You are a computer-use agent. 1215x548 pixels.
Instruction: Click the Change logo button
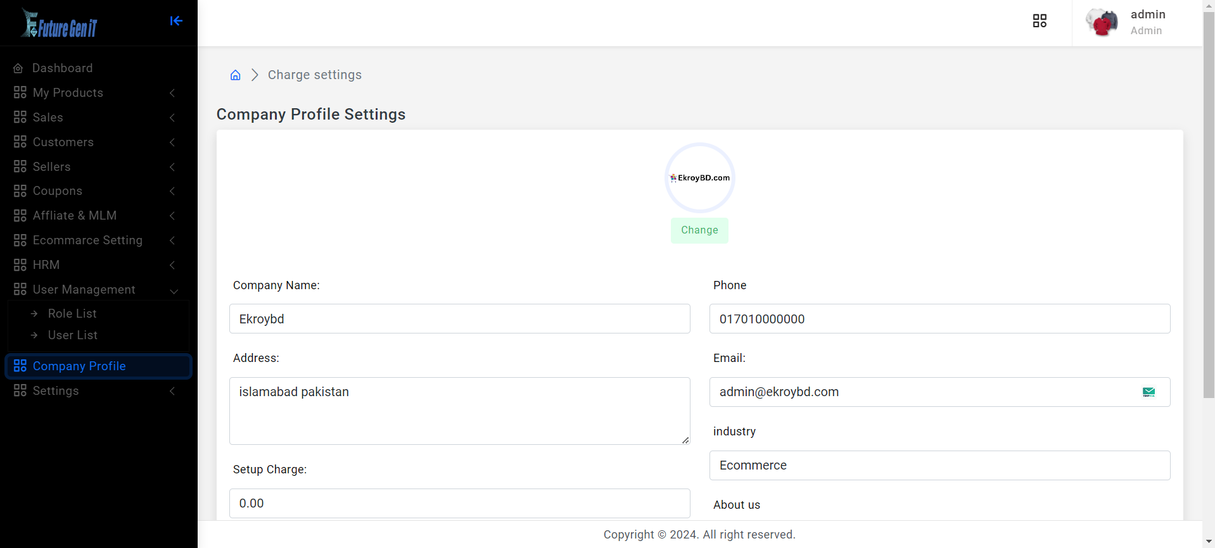[699, 230]
